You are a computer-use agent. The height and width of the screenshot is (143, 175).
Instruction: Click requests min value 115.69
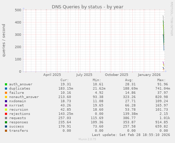[97, 118]
